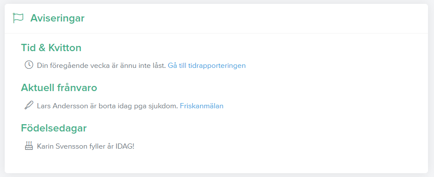434x177 pixels.
Task: Click the thermometer sick-leave icon
Action: click(x=29, y=105)
